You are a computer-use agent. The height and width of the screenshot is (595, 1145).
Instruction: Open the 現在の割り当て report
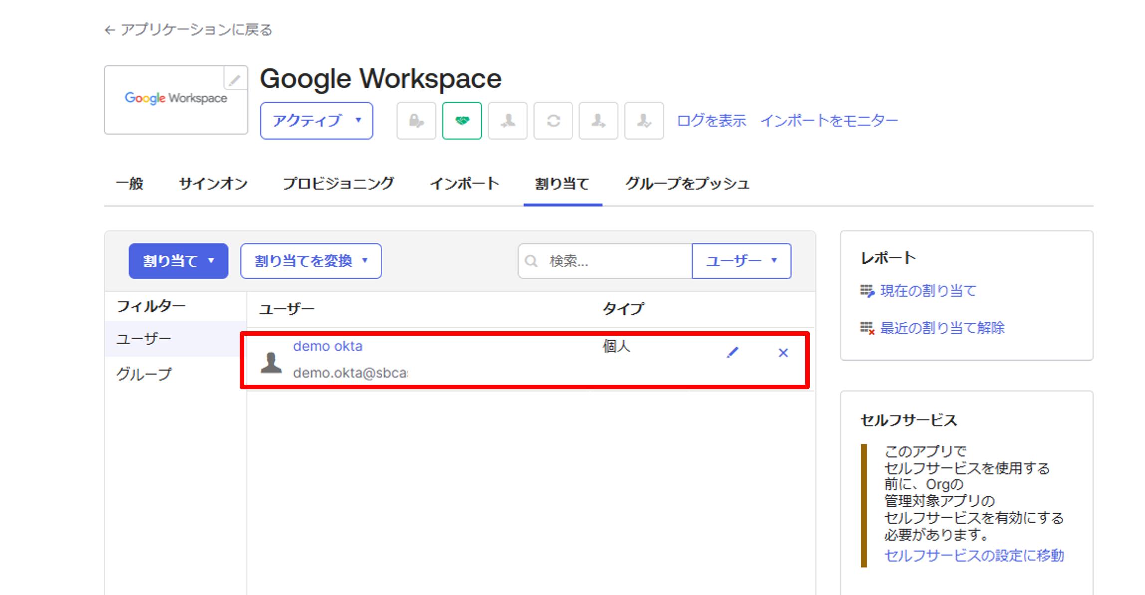point(928,291)
